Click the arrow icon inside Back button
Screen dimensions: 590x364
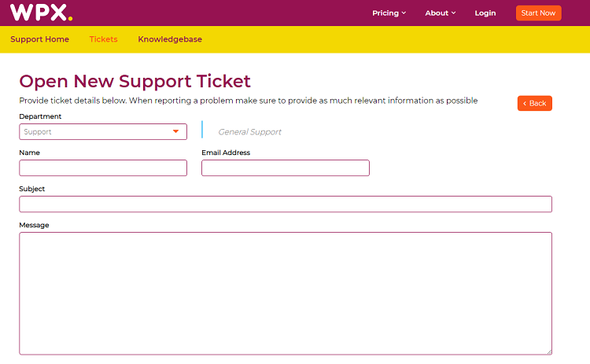pyautogui.click(x=525, y=104)
